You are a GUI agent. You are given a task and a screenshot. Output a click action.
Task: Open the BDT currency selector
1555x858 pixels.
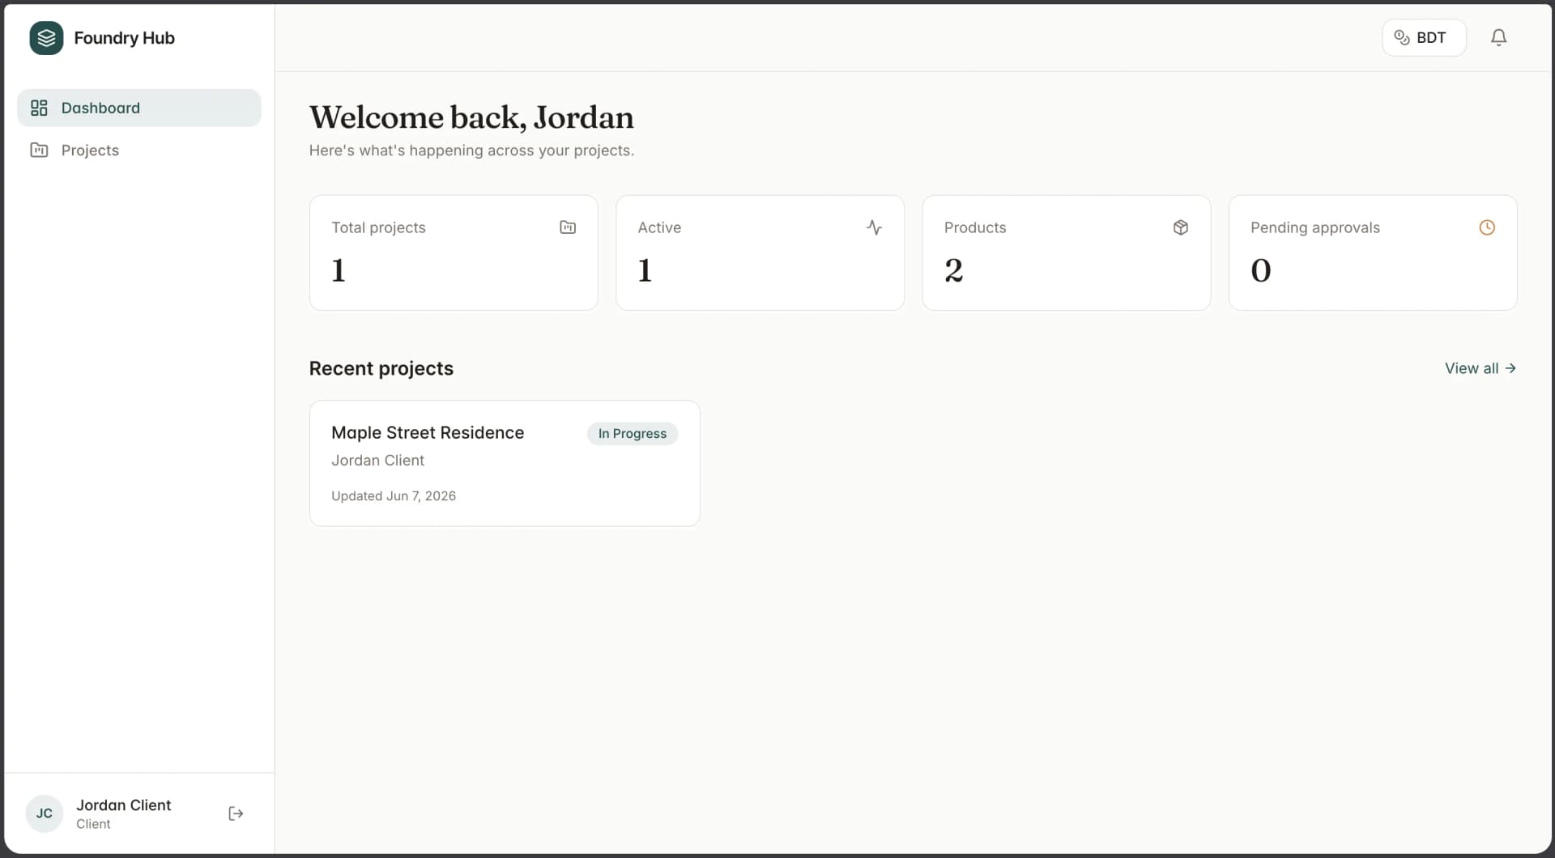1424,37
